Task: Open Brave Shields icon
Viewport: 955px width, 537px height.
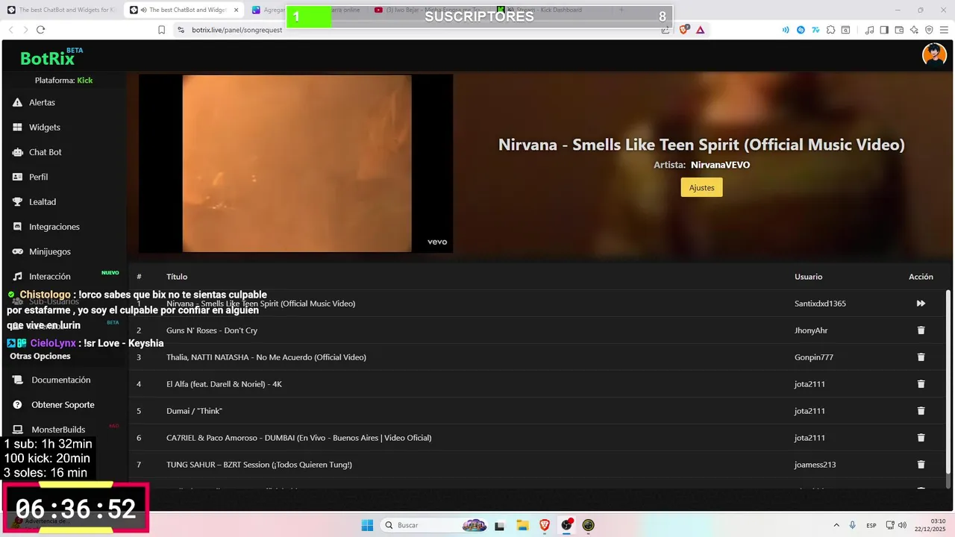Action: pyautogui.click(x=684, y=30)
